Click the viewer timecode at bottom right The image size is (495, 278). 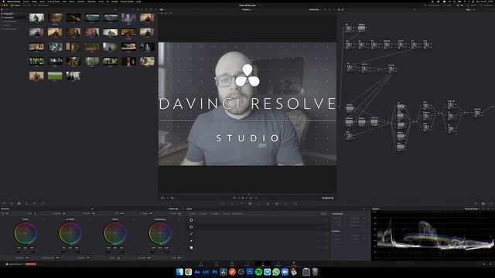point(327,198)
